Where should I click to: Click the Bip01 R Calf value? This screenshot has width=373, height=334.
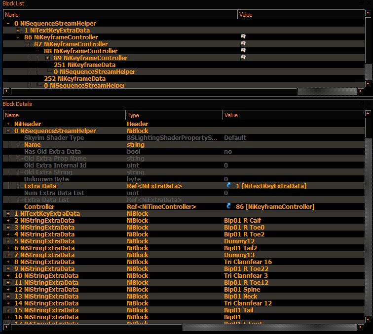(242, 220)
